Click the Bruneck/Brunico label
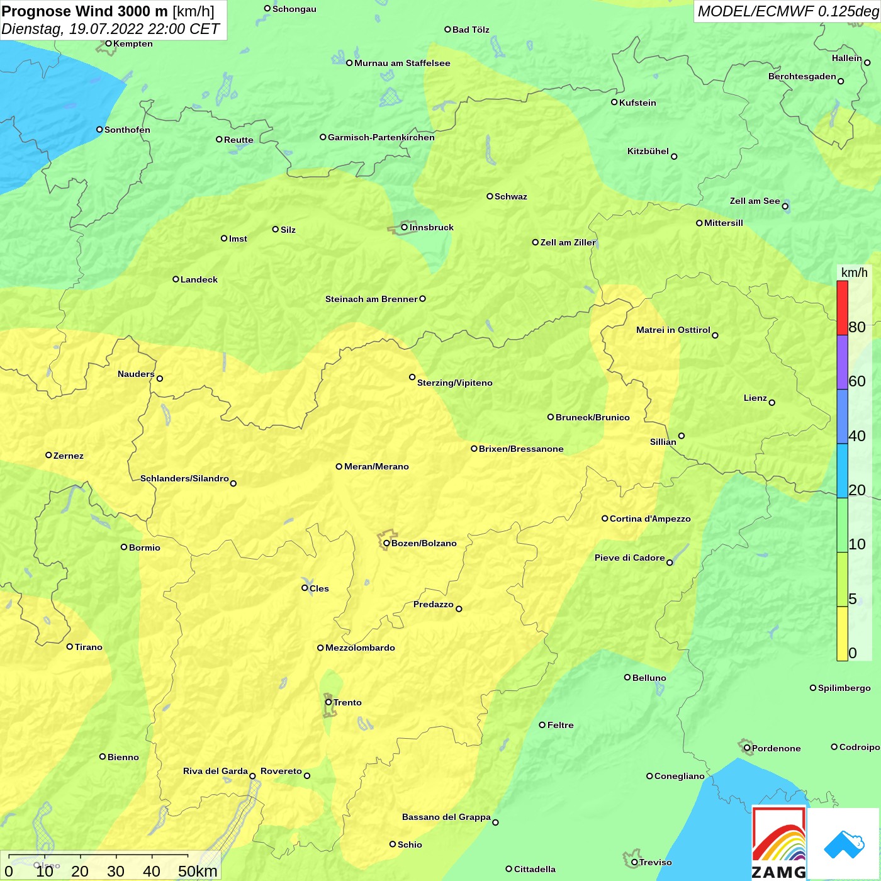This screenshot has width=881, height=881. pos(593,417)
